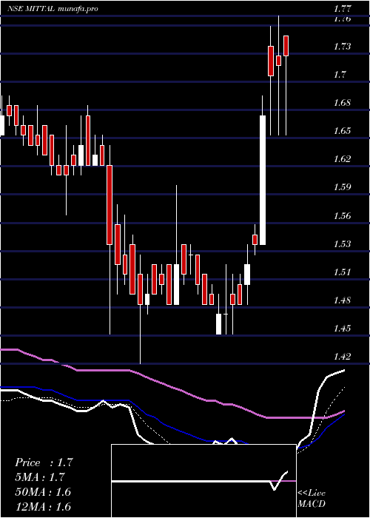This screenshot has height=518, width=370.
Task: Click the 1.73 price axis label
Action: (x=342, y=46)
